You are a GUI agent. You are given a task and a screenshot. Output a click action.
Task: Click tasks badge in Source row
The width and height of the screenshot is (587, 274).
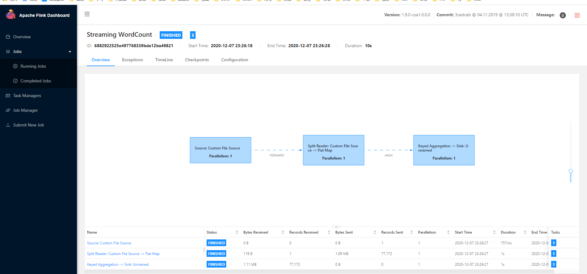point(554,243)
